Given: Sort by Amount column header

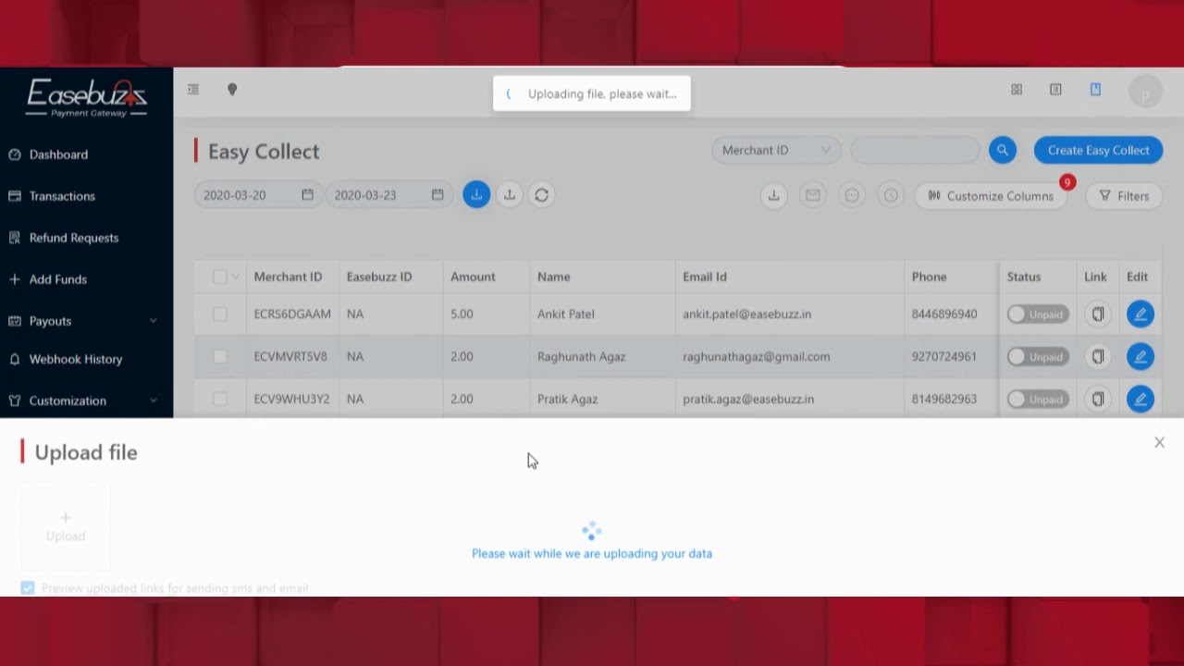Looking at the screenshot, I should click(x=473, y=277).
